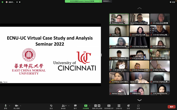
Task: Pause recording using the top-left pause icon
Action: [x=17, y=2]
